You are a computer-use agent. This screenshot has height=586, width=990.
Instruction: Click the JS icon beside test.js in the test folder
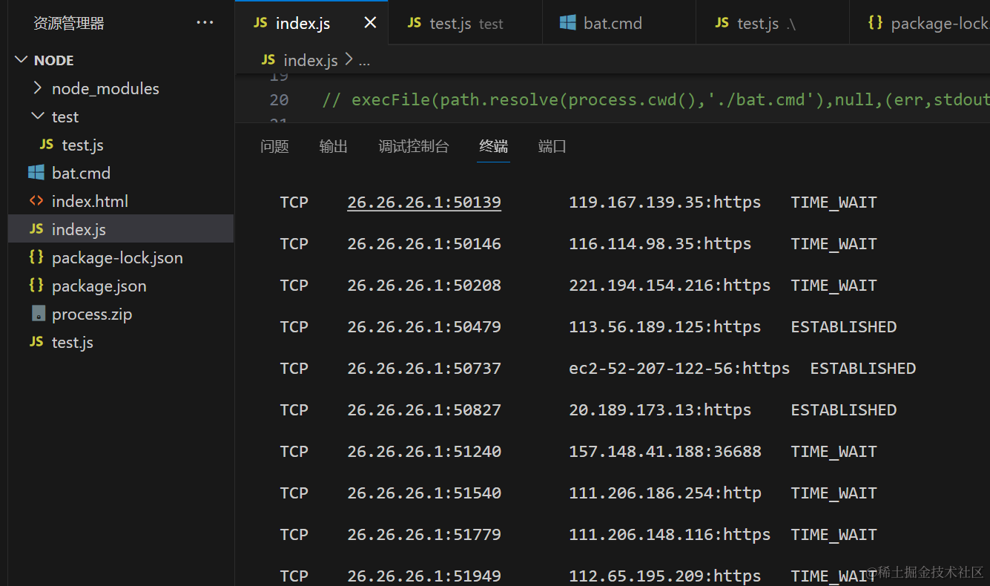(47, 145)
